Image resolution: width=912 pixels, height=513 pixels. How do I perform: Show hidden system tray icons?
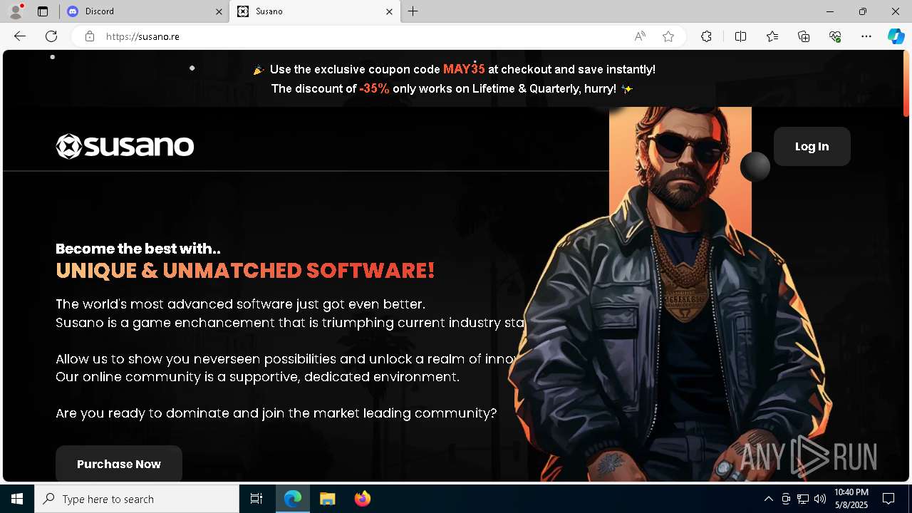coord(768,499)
